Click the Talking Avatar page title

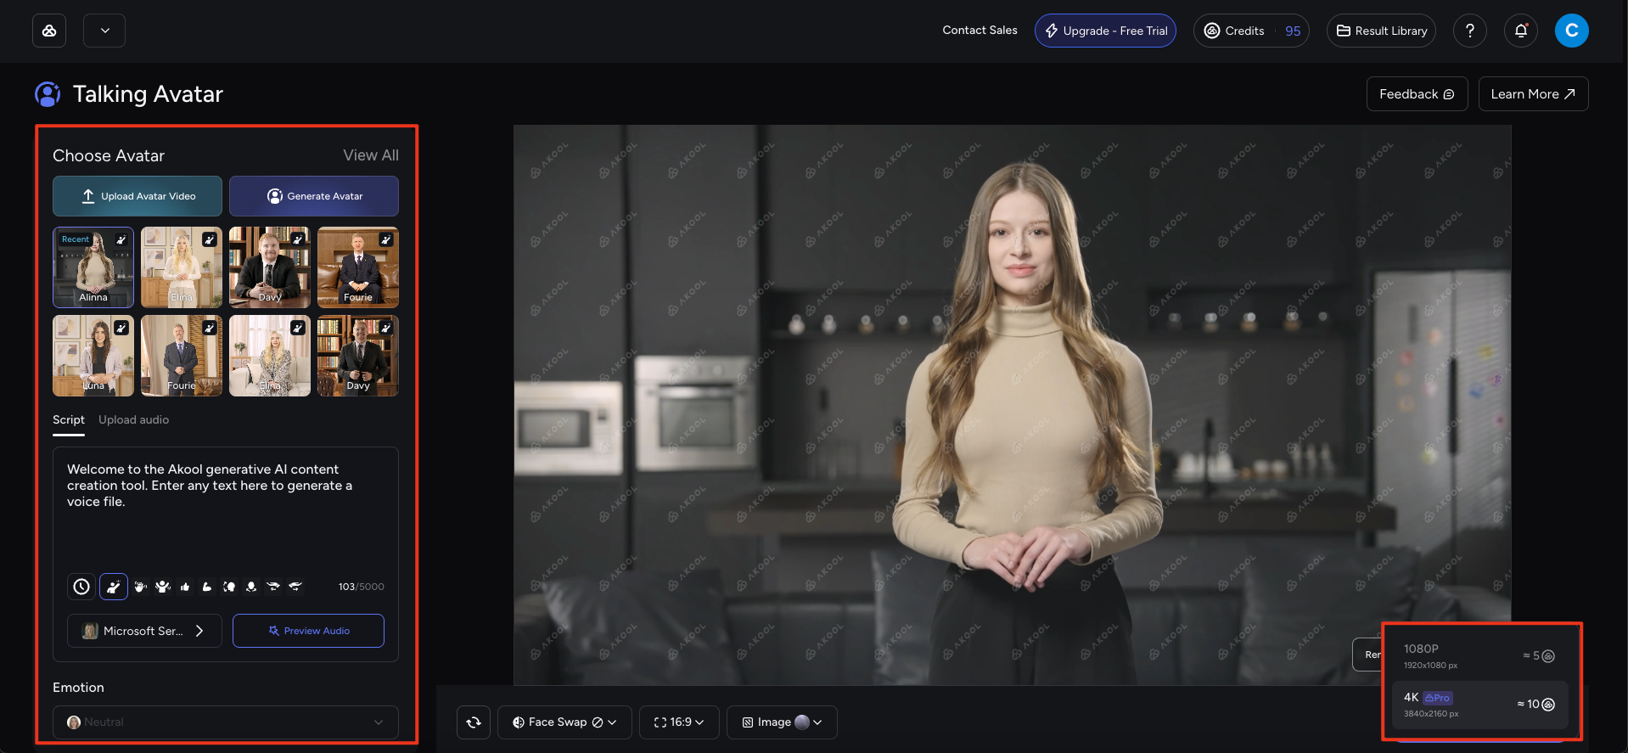click(148, 94)
